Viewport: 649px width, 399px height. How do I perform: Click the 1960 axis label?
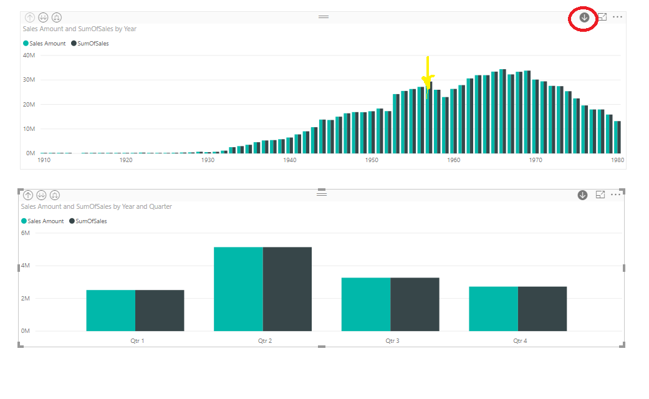(x=454, y=160)
